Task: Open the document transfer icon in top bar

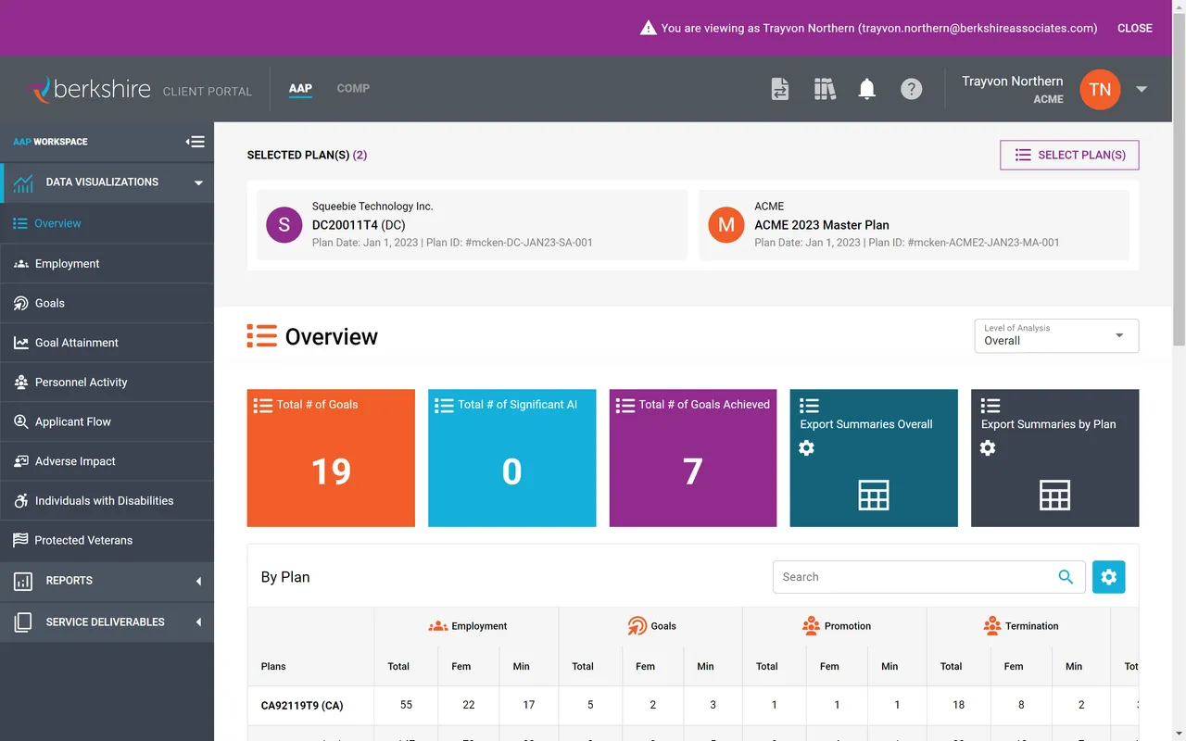Action: coord(779,89)
